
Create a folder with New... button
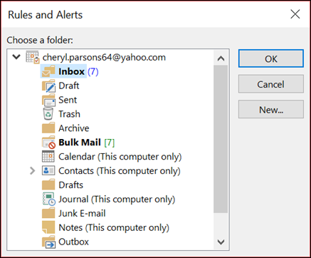coord(271,109)
